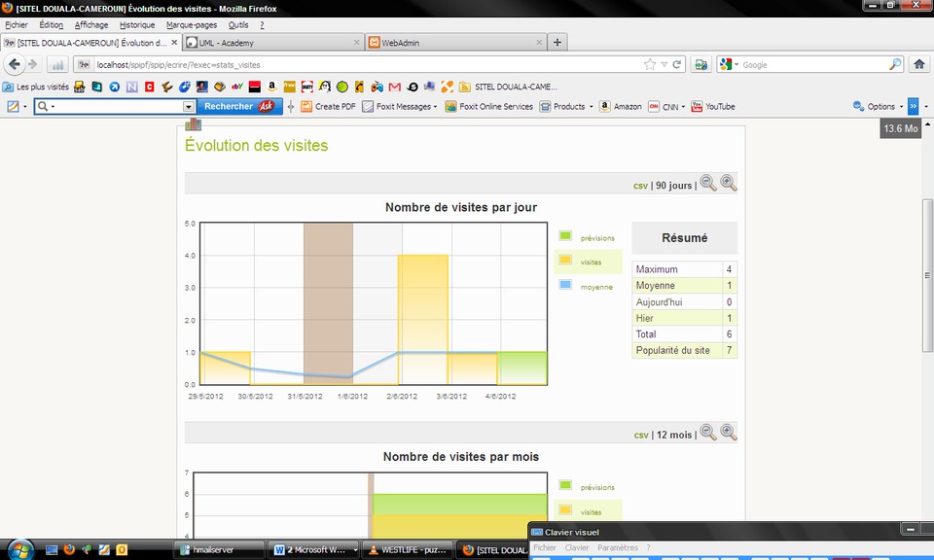Click the yellow visites legend swatch
934x560 pixels.
click(x=565, y=261)
